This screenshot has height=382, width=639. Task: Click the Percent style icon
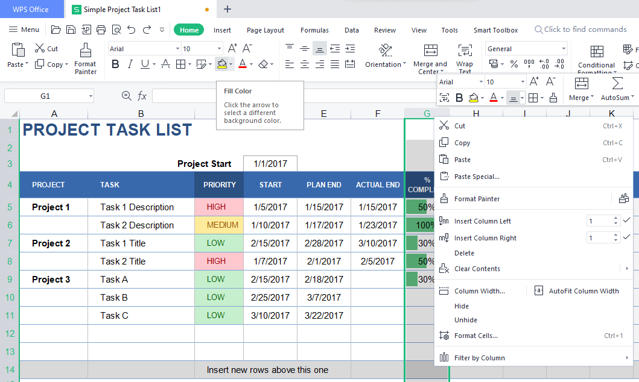pyautogui.click(x=513, y=64)
